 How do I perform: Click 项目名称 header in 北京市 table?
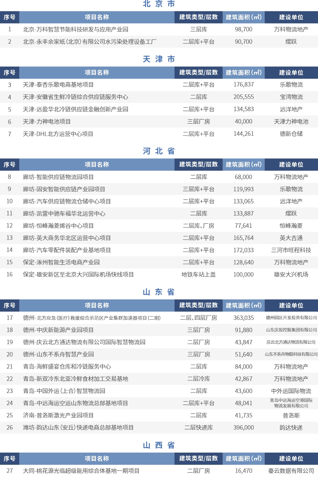[97, 17]
